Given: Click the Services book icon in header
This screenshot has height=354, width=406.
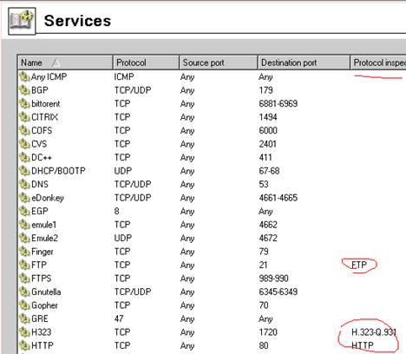Looking at the screenshot, I should tap(22, 21).
